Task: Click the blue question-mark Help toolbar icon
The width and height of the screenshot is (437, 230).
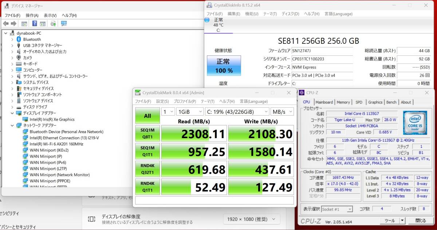Action: tap(35, 24)
